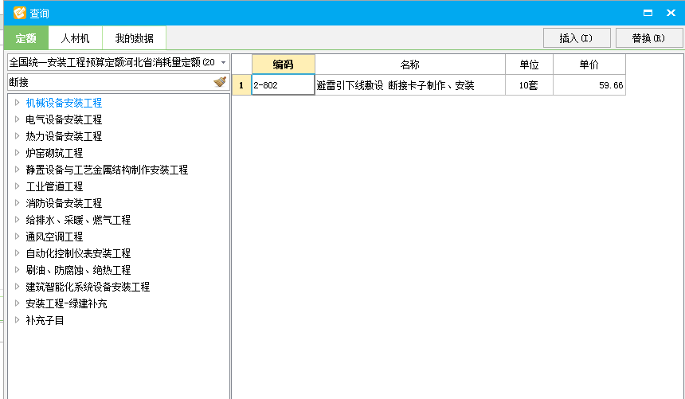
Task: Click the app logo icon in title bar
Action: point(19,13)
